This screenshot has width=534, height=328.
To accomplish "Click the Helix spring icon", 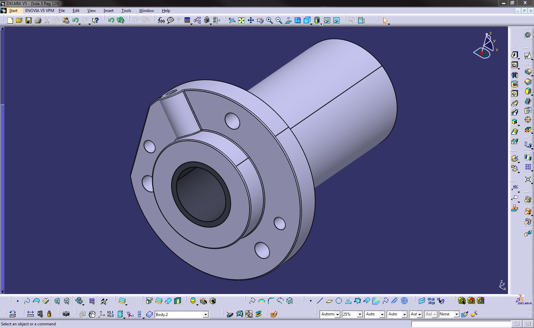I will pyautogui.click(x=395, y=301).
